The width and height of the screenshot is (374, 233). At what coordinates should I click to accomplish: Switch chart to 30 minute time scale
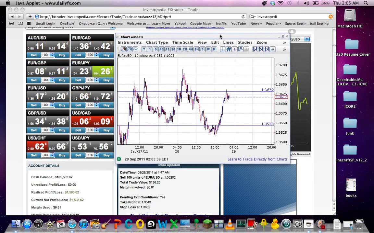(173, 49)
